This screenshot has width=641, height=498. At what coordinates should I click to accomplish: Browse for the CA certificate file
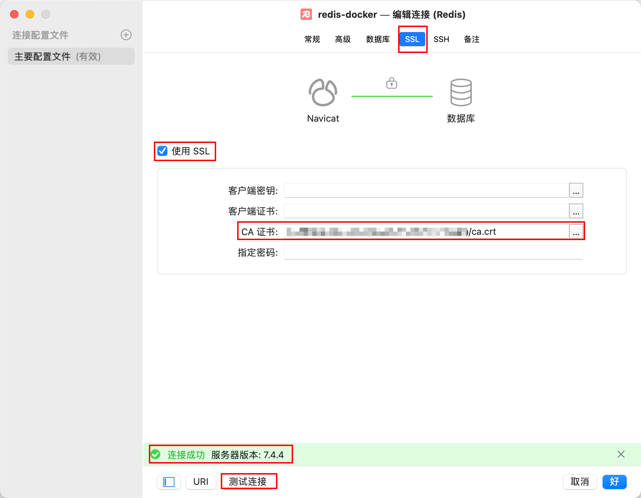point(576,232)
